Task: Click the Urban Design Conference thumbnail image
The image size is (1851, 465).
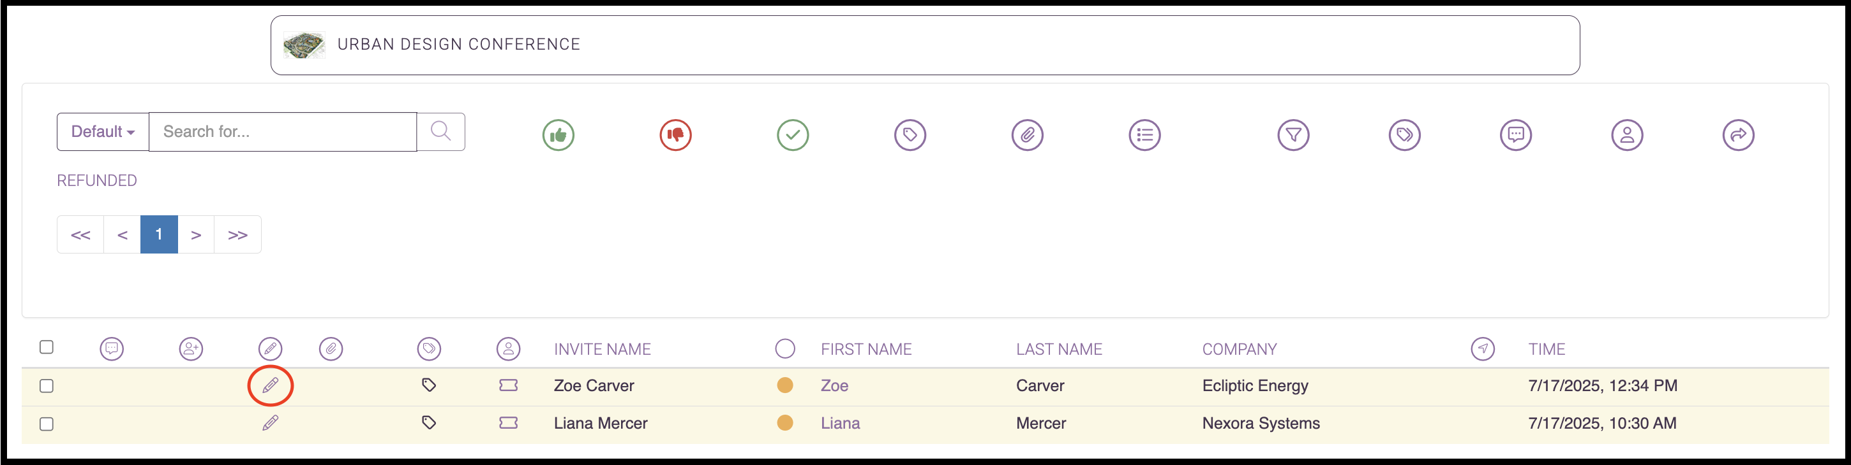Action: tap(304, 45)
